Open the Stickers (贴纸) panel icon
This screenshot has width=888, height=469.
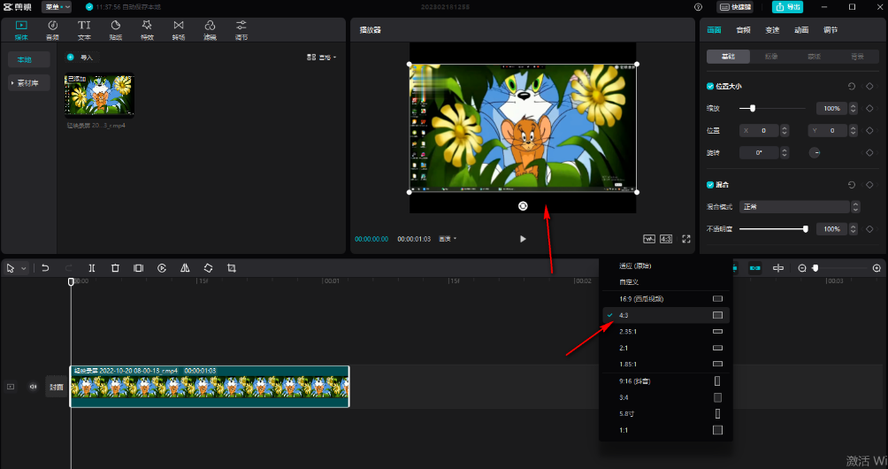[x=115, y=29]
